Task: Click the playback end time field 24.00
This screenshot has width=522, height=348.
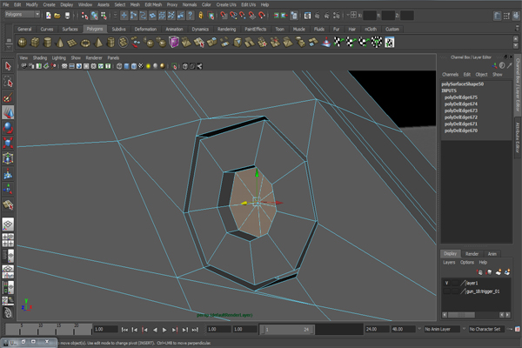Action: click(378, 329)
